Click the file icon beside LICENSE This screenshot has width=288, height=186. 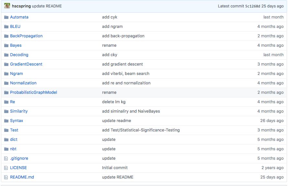pyautogui.click(x=6, y=168)
